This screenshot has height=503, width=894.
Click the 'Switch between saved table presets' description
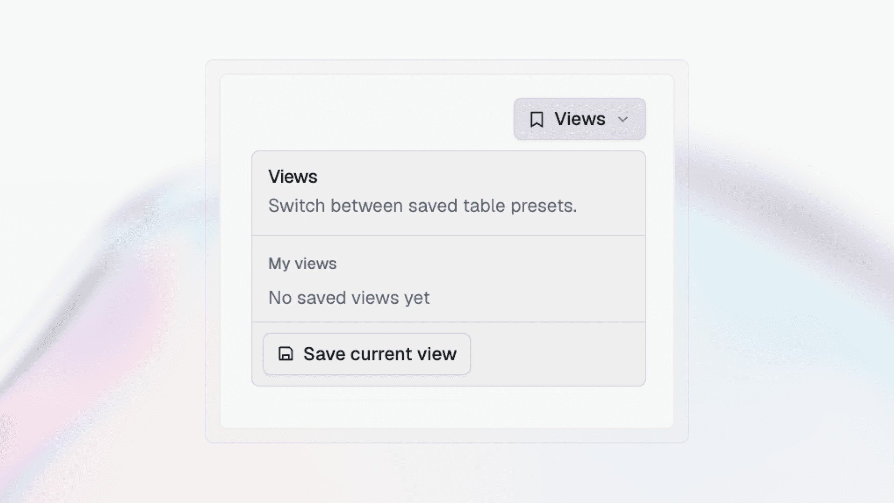click(x=422, y=206)
